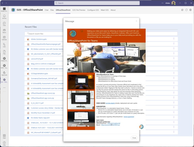Open Office2SharePoint app icons2.zip
194x147 pixels.
(x=43, y=93)
